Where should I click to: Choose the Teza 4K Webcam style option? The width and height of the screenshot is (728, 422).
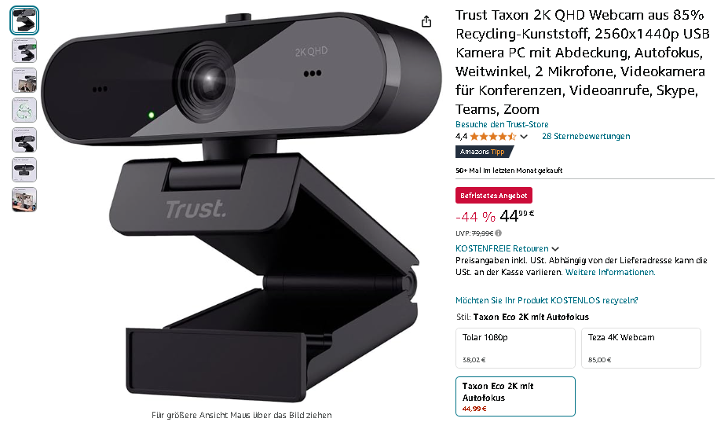(x=641, y=348)
